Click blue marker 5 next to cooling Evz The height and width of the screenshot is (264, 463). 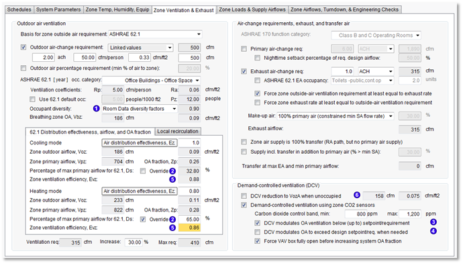(172, 179)
